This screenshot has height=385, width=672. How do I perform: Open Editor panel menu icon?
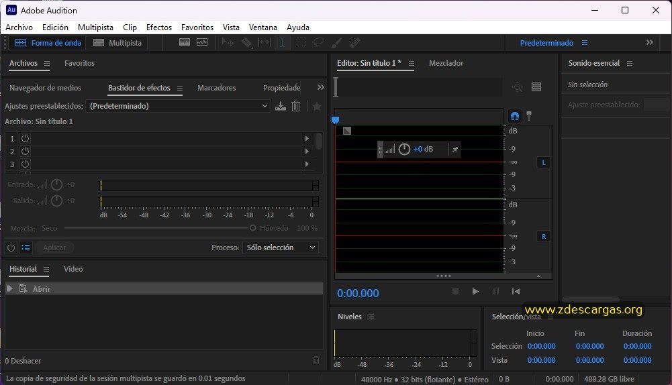(412, 63)
